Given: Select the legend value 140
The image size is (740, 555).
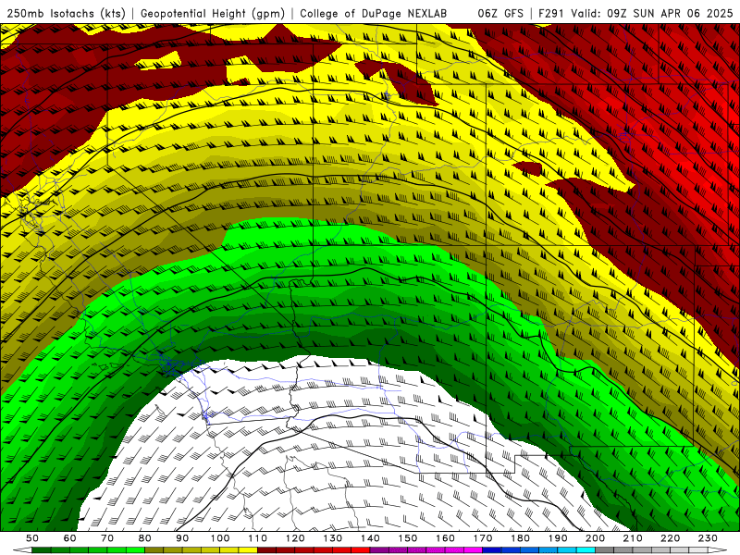Looking at the screenshot, I should point(370,538).
